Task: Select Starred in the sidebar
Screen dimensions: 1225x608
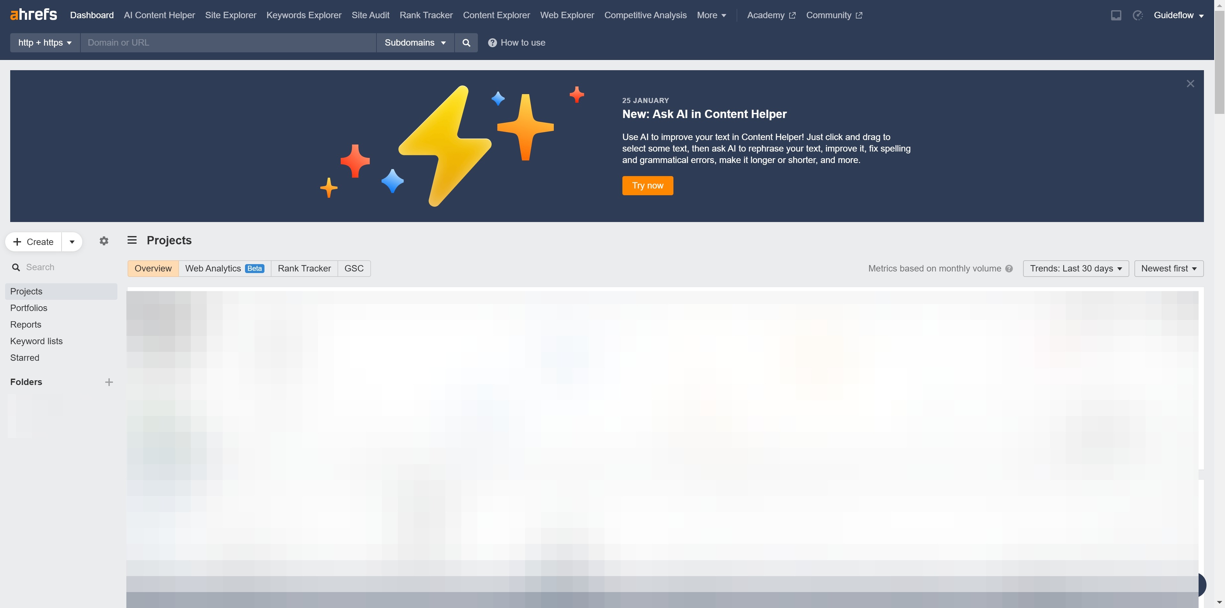Action: point(25,358)
